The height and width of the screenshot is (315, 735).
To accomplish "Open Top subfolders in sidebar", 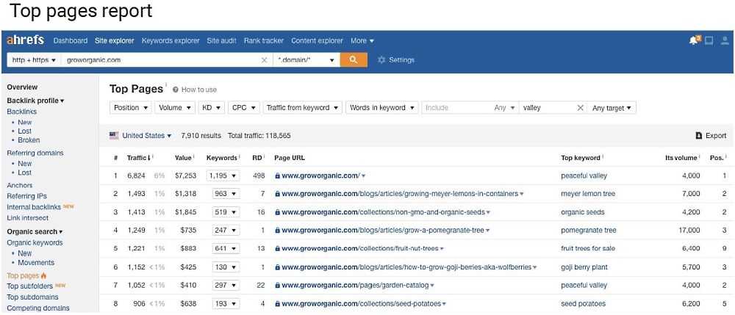I will pyautogui.click(x=30, y=286).
